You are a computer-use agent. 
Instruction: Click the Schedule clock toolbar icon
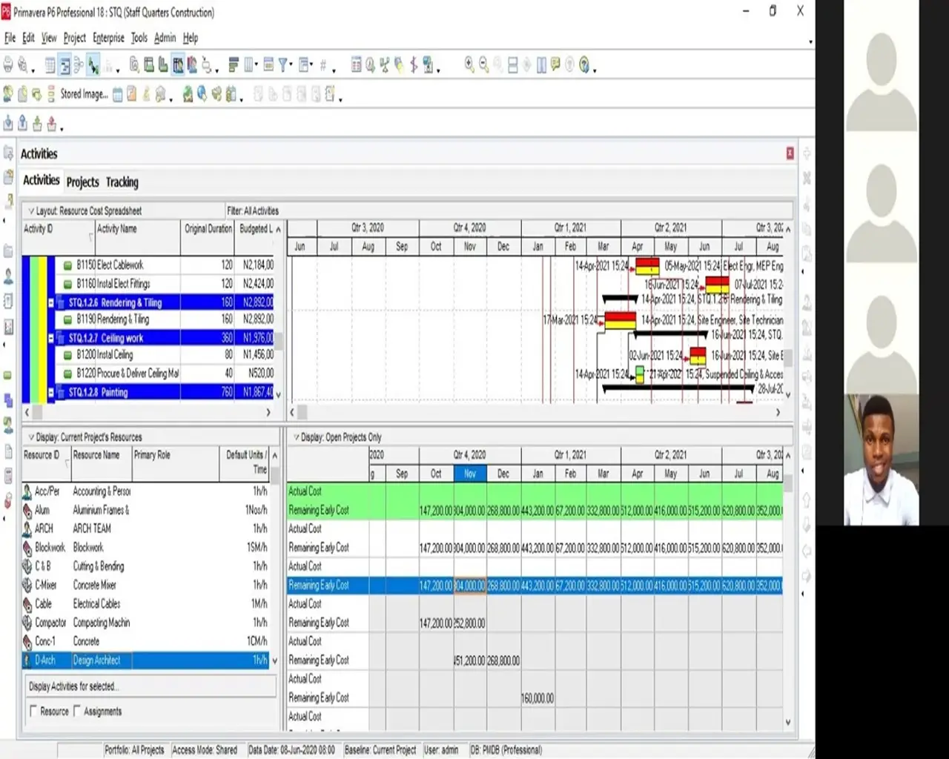370,65
